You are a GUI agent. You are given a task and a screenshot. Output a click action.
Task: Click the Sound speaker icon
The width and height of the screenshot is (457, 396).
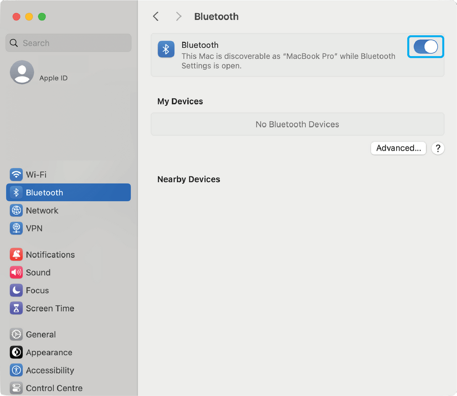tap(16, 272)
